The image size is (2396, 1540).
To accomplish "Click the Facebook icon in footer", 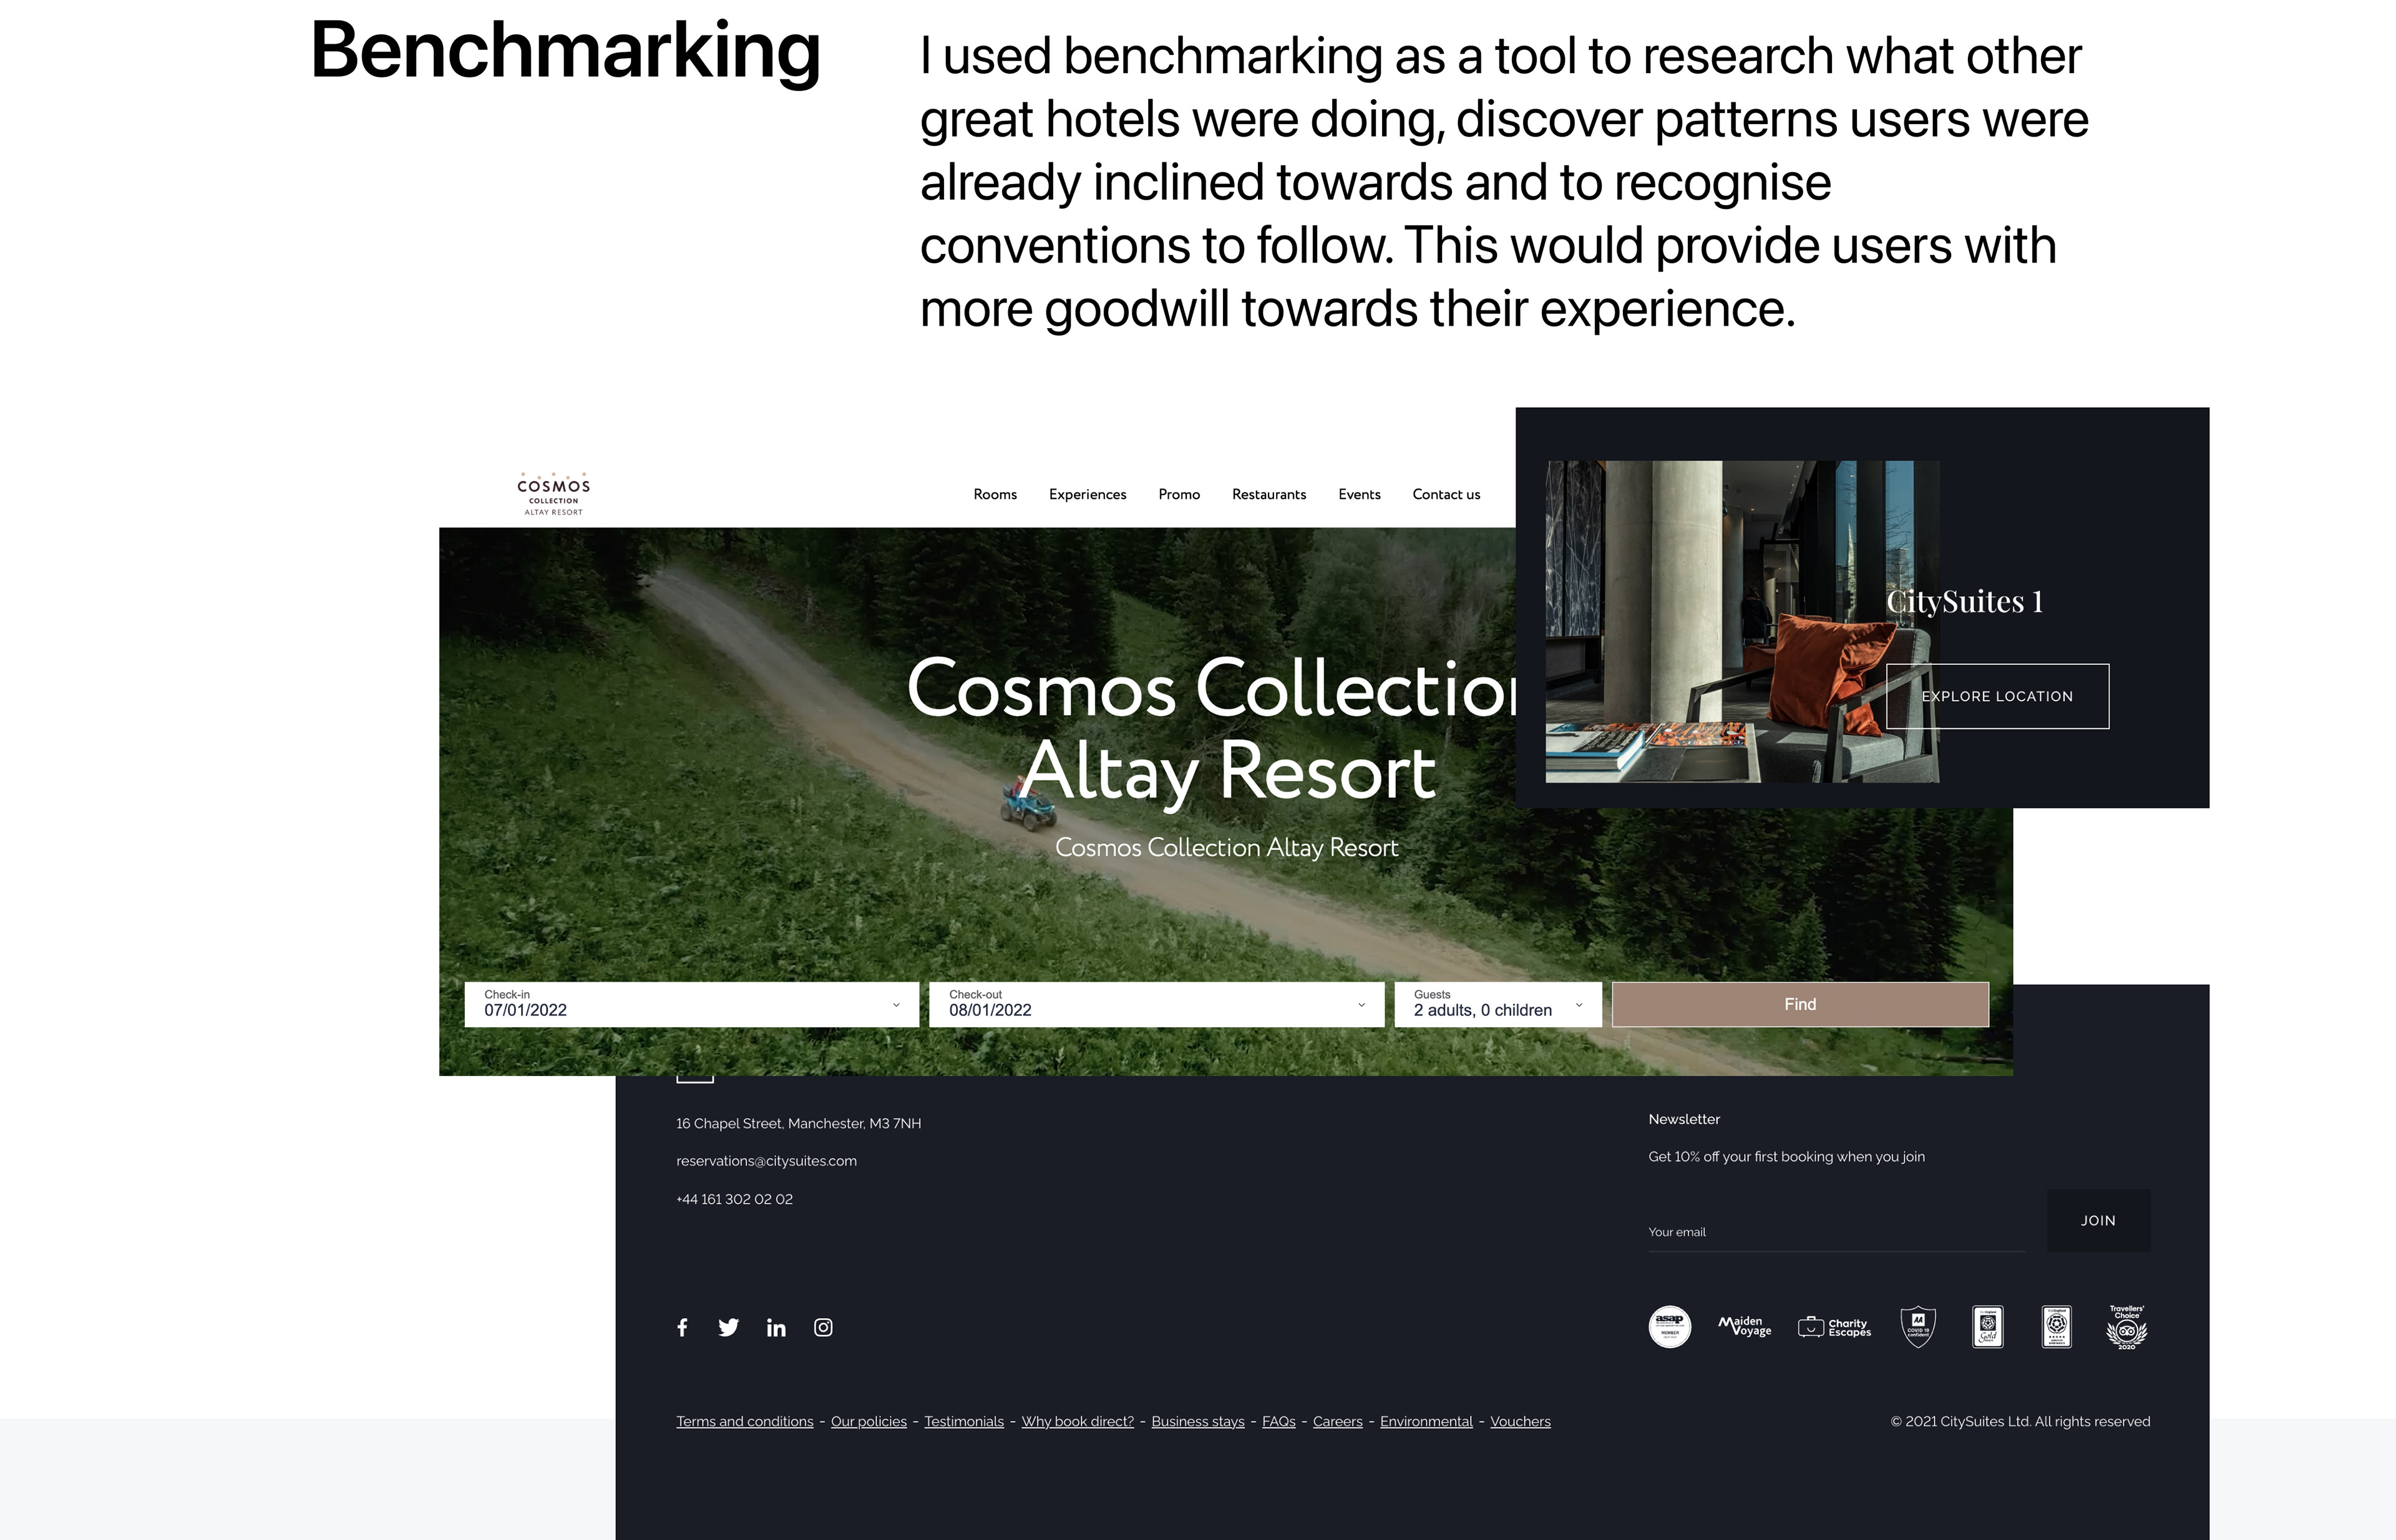I will [682, 1327].
